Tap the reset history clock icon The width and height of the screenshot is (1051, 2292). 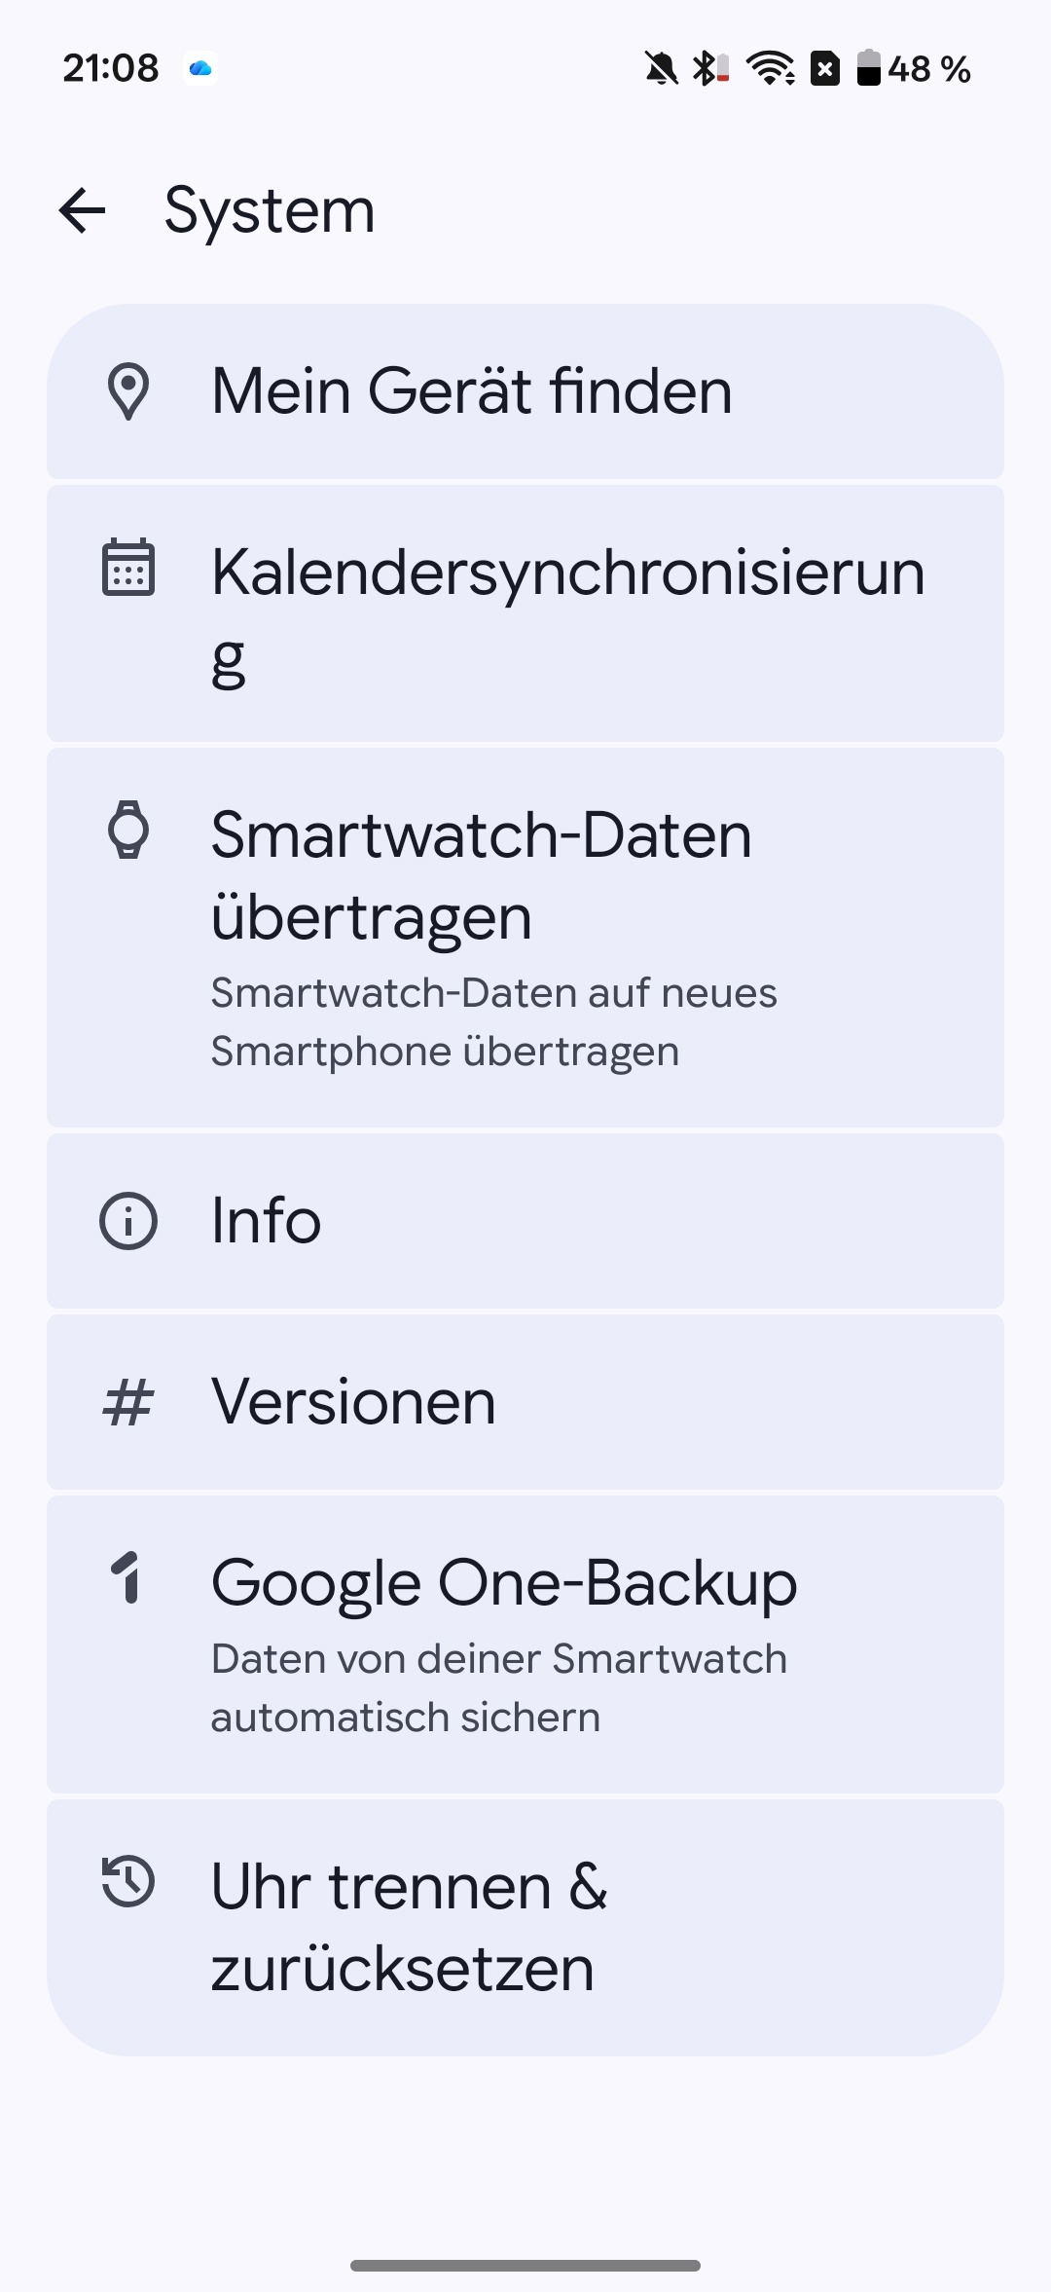coord(128,1881)
